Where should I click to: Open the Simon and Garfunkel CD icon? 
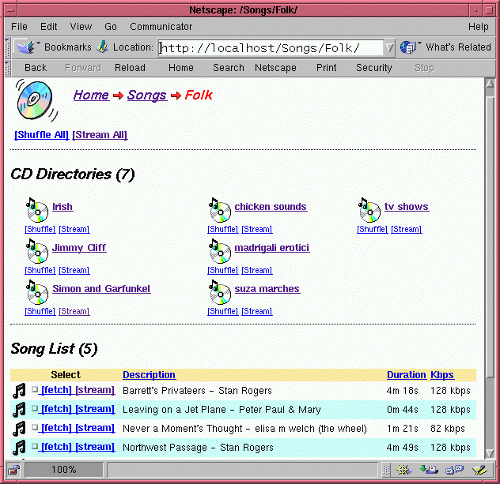(36, 292)
